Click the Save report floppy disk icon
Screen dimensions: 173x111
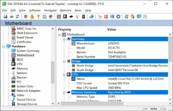pos(6,17)
